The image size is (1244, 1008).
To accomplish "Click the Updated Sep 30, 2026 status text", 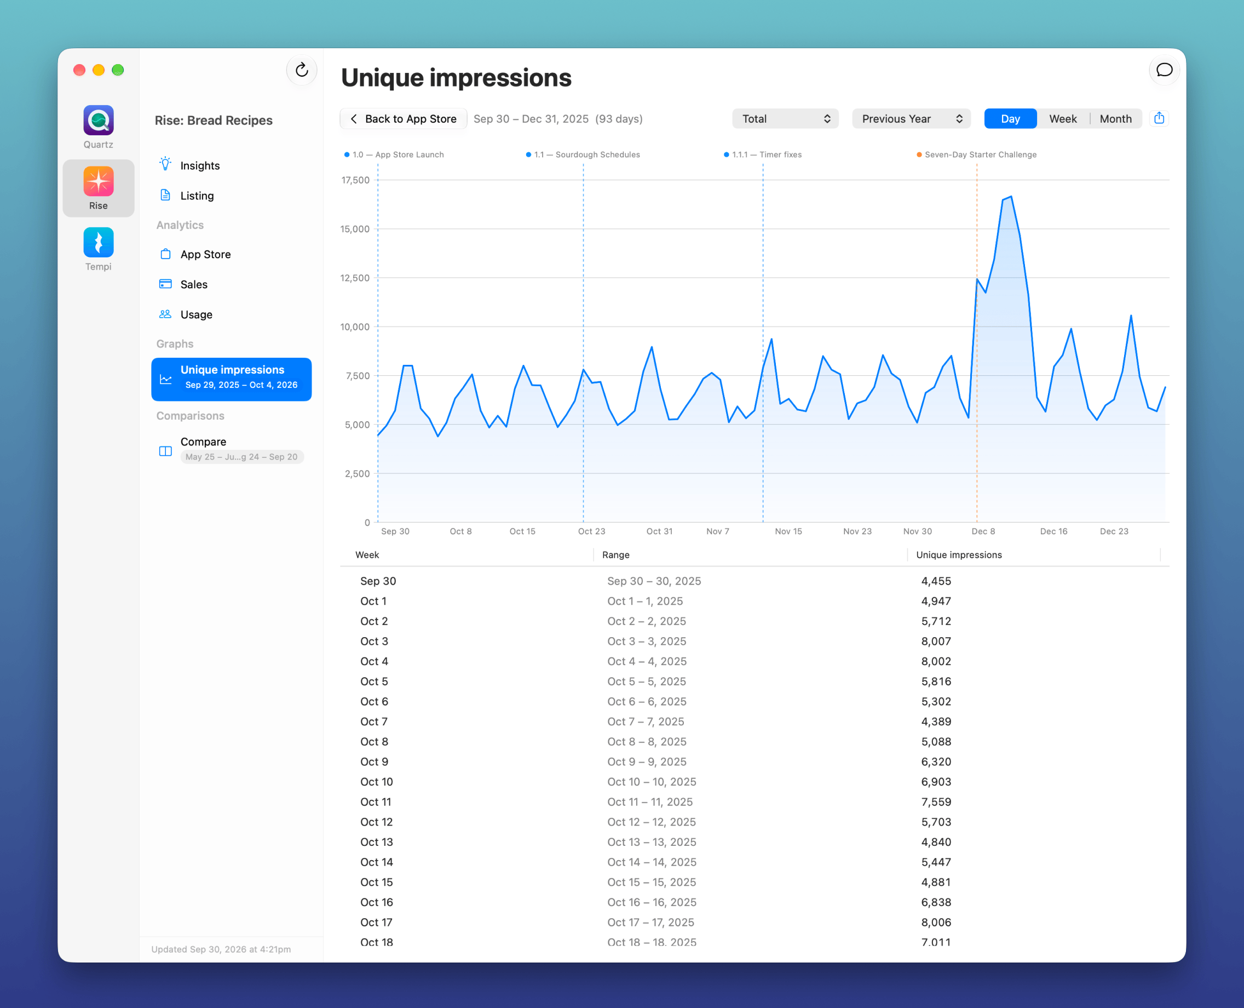I will [221, 949].
